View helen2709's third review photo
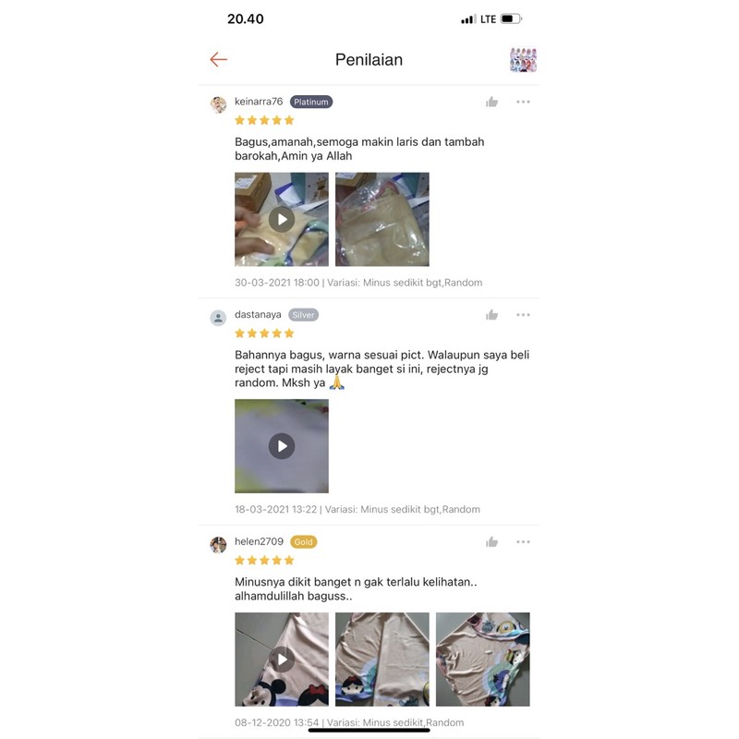The height and width of the screenshot is (739, 739). (482, 659)
